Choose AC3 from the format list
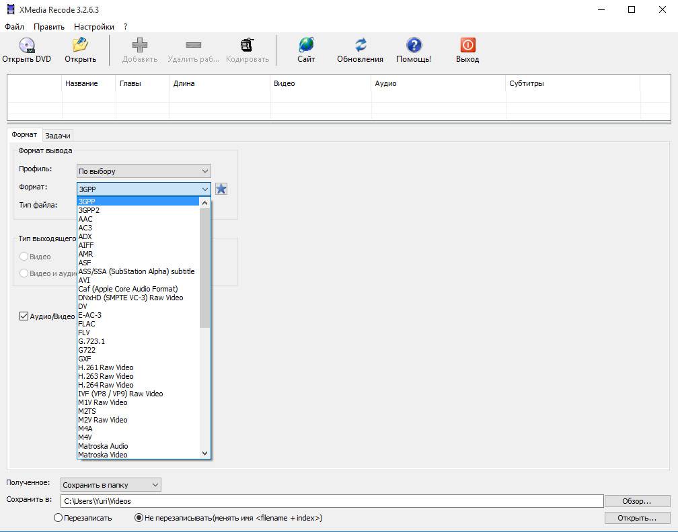The height and width of the screenshot is (532, 678). [x=139, y=228]
